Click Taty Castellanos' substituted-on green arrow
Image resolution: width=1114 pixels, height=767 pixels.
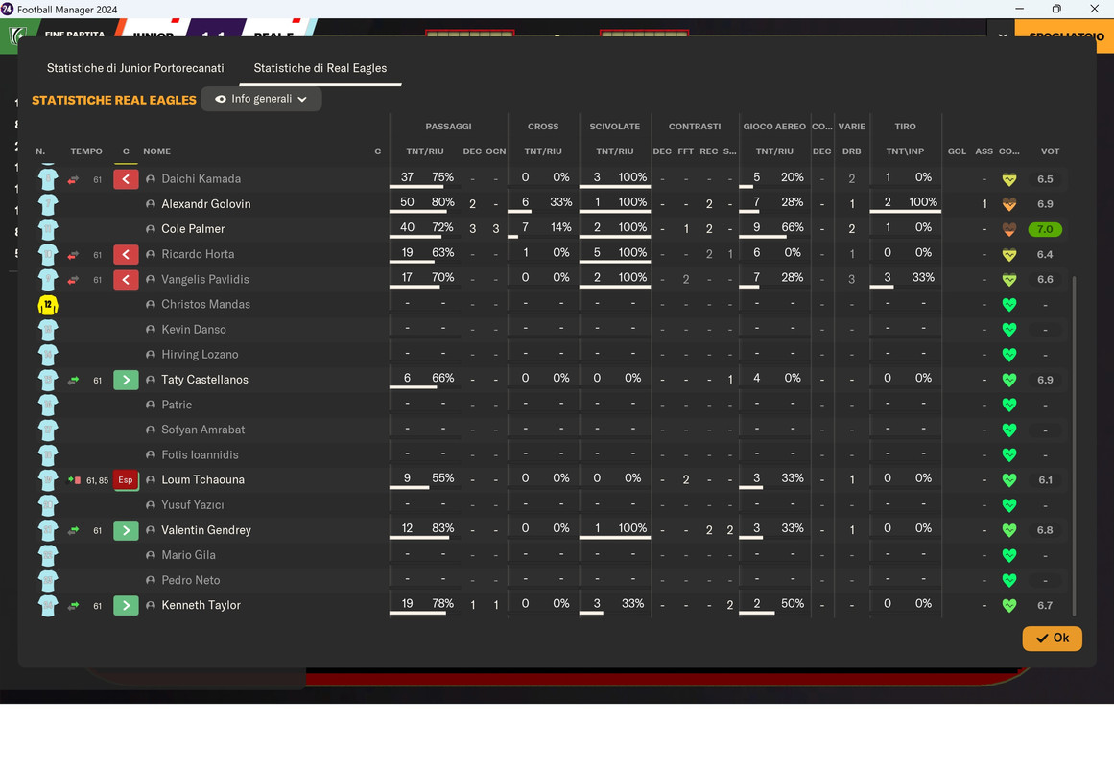(126, 380)
